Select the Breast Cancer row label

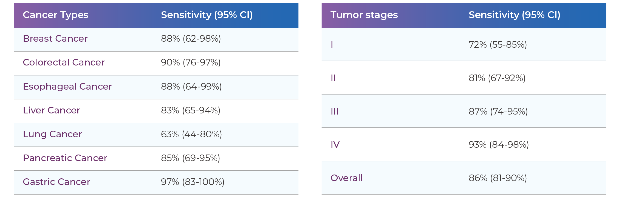[x=55, y=39]
